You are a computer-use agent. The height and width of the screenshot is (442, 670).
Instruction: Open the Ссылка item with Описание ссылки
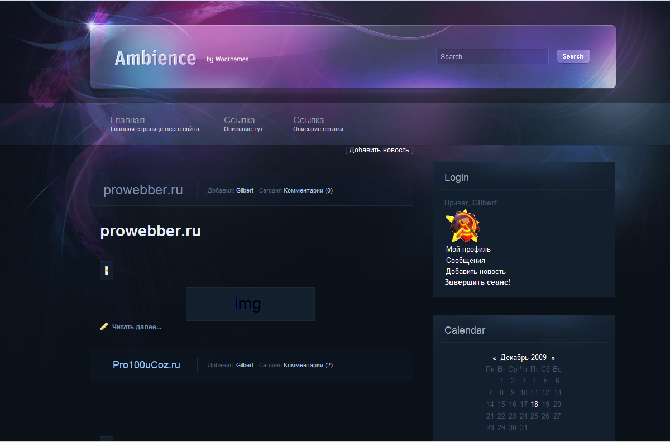pos(318,124)
